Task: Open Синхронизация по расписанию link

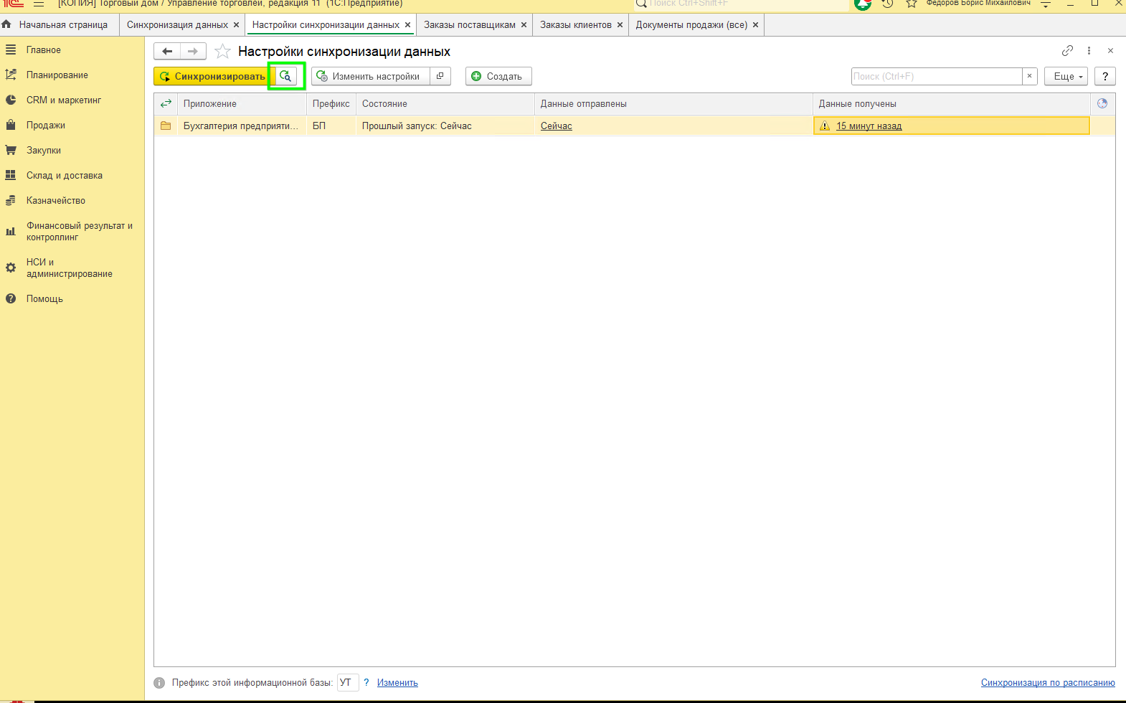Action: click(x=1047, y=683)
